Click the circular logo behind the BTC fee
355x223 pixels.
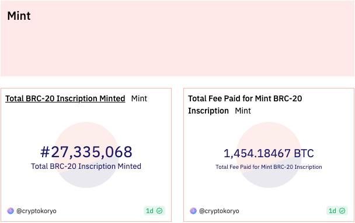pos(269,155)
